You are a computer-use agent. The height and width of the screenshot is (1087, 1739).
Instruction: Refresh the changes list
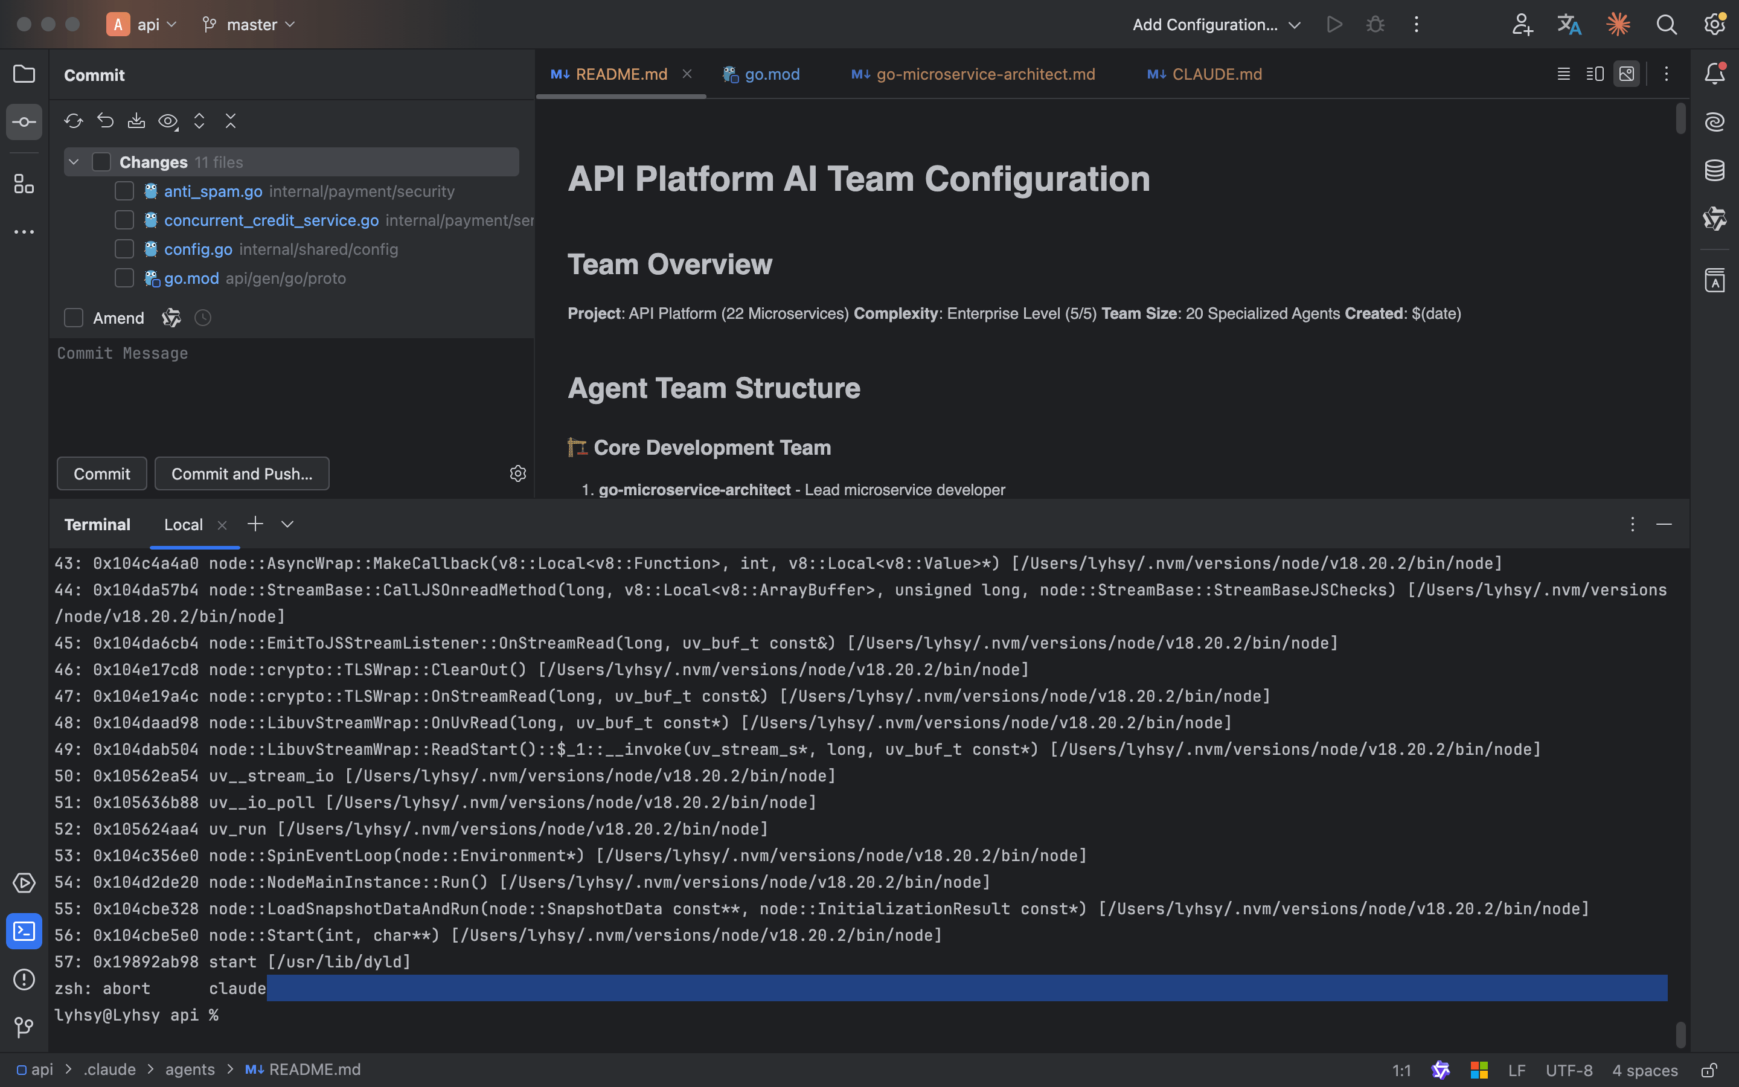click(x=73, y=121)
